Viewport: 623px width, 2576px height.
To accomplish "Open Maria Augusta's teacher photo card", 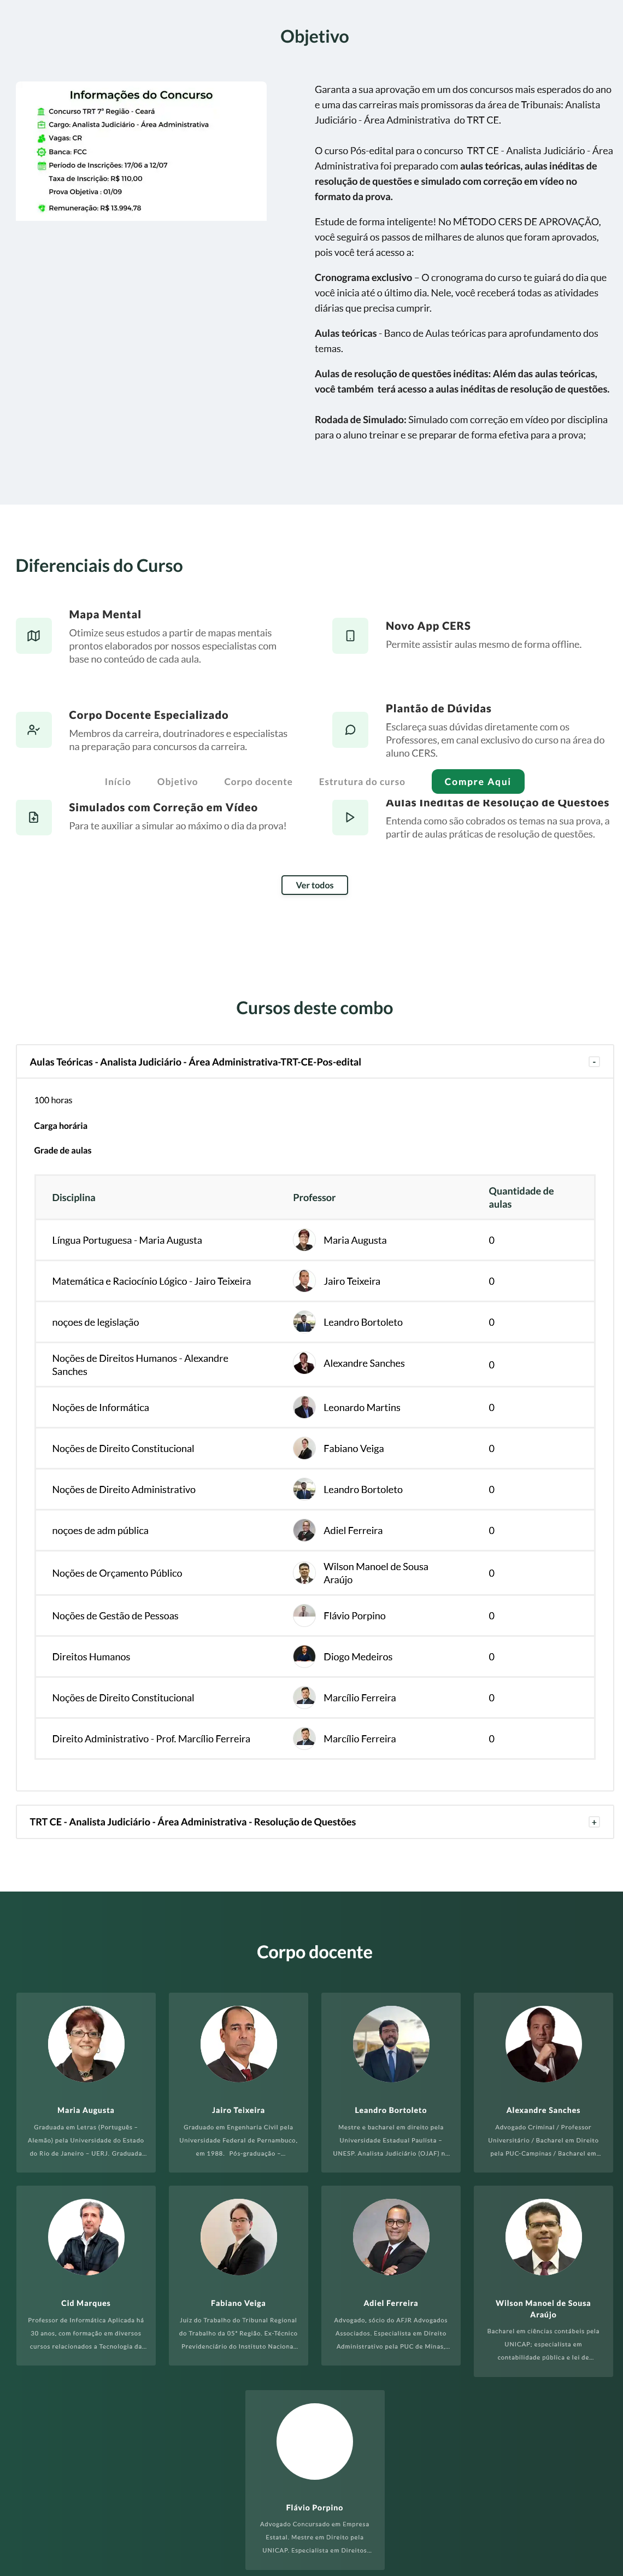I will coord(86,2044).
